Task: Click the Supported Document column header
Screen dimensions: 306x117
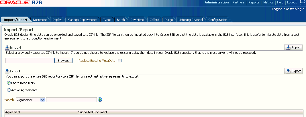Action: 191,112
